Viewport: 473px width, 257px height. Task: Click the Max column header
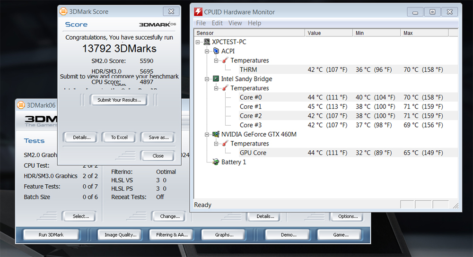[424, 33]
